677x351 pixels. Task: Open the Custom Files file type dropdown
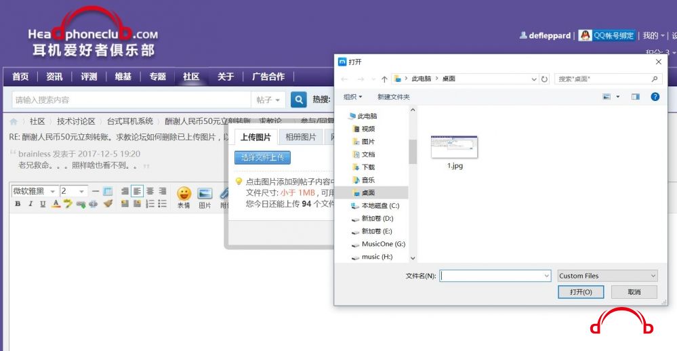pos(607,275)
